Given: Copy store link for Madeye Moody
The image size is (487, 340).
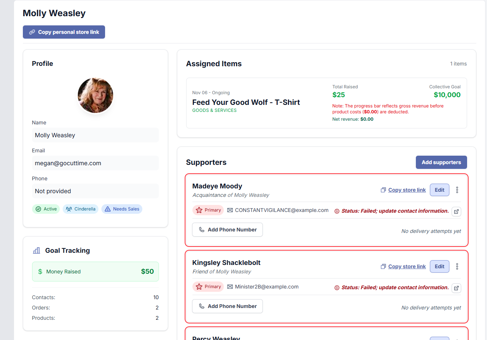Looking at the screenshot, I should [407, 190].
